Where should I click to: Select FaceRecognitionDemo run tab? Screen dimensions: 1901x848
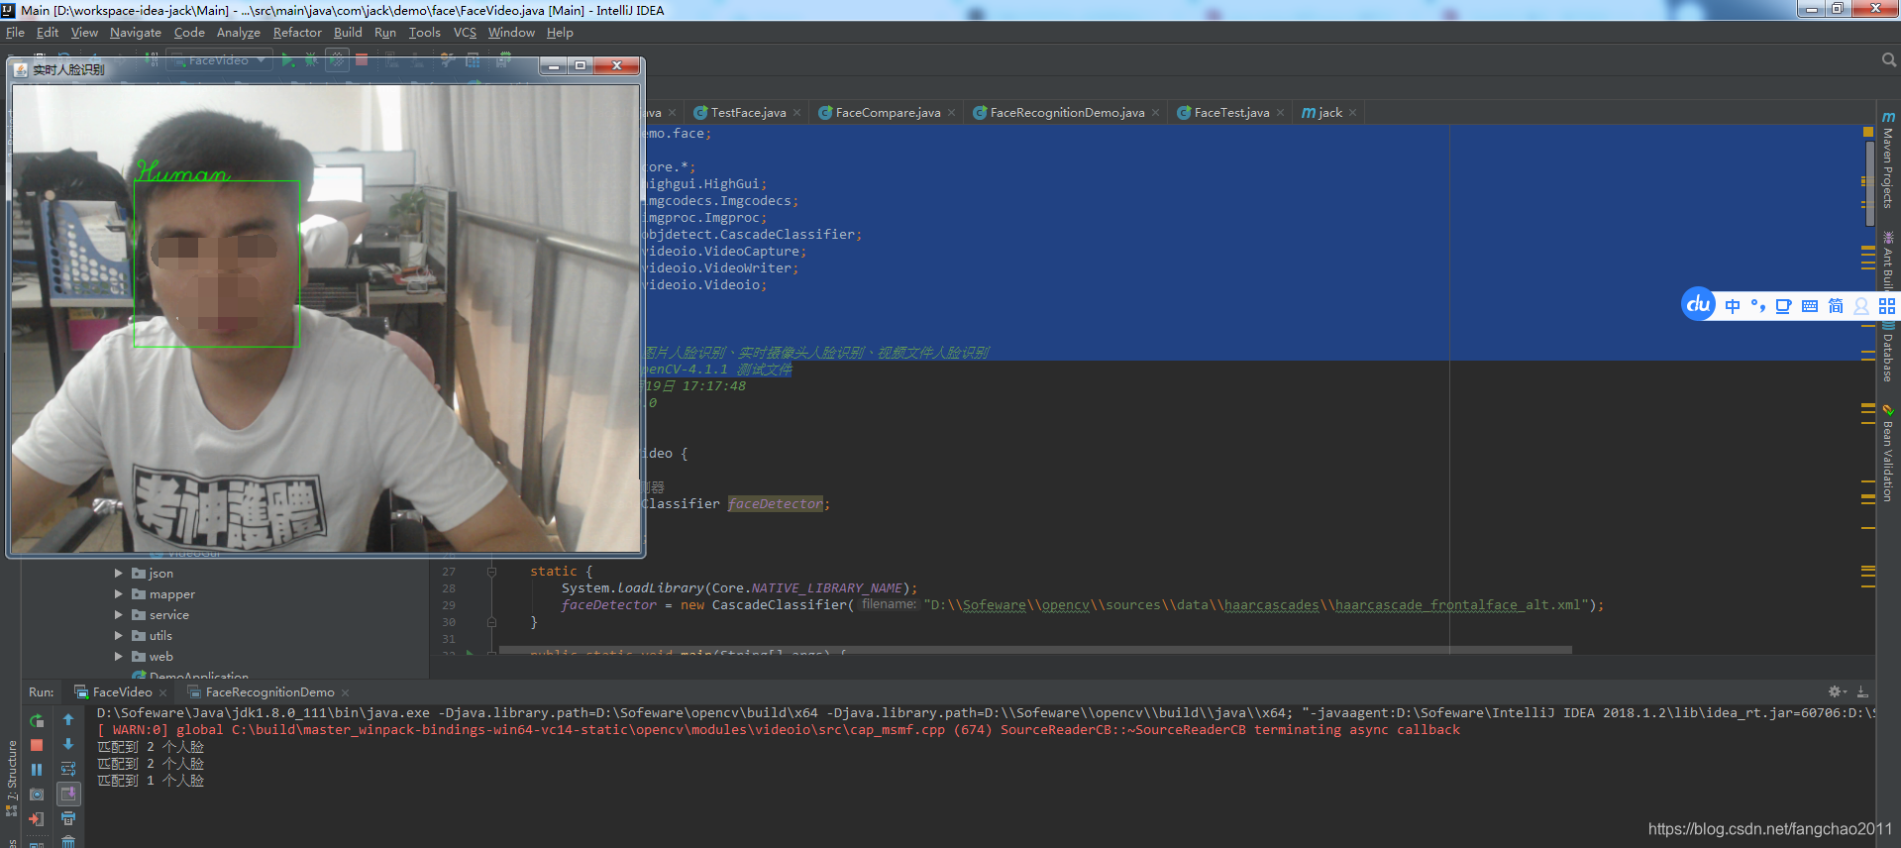tap(269, 692)
